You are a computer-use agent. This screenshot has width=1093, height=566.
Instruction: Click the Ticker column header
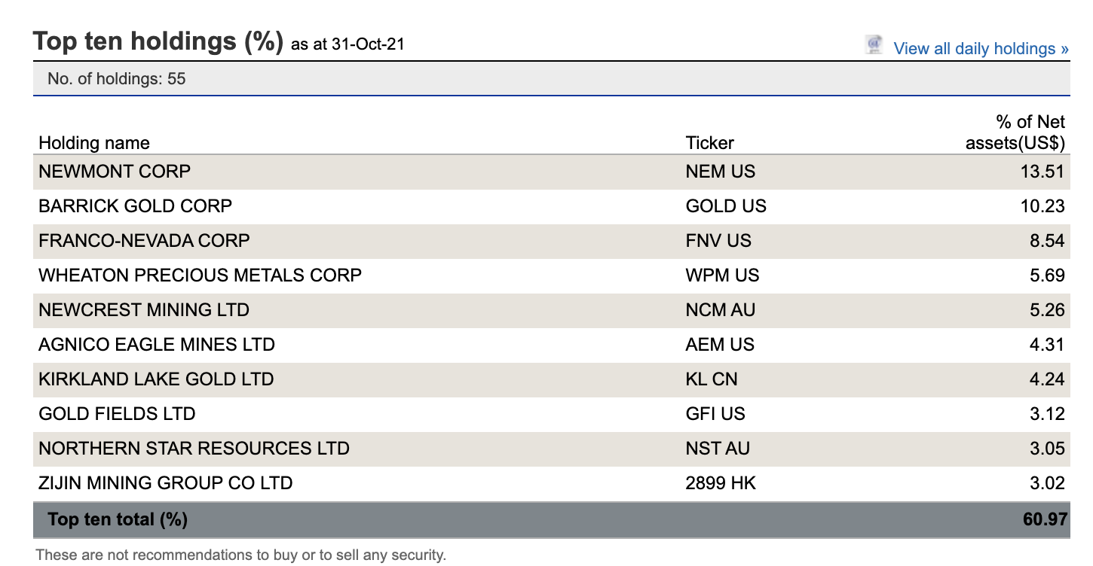[709, 143]
